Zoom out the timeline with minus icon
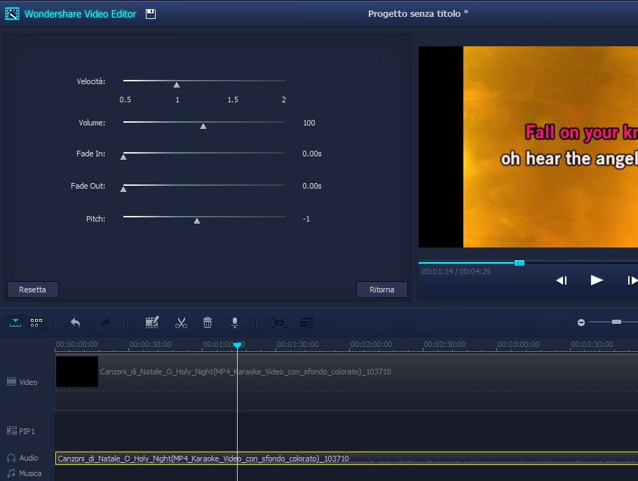The image size is (638, 481). tap(581, 323)
